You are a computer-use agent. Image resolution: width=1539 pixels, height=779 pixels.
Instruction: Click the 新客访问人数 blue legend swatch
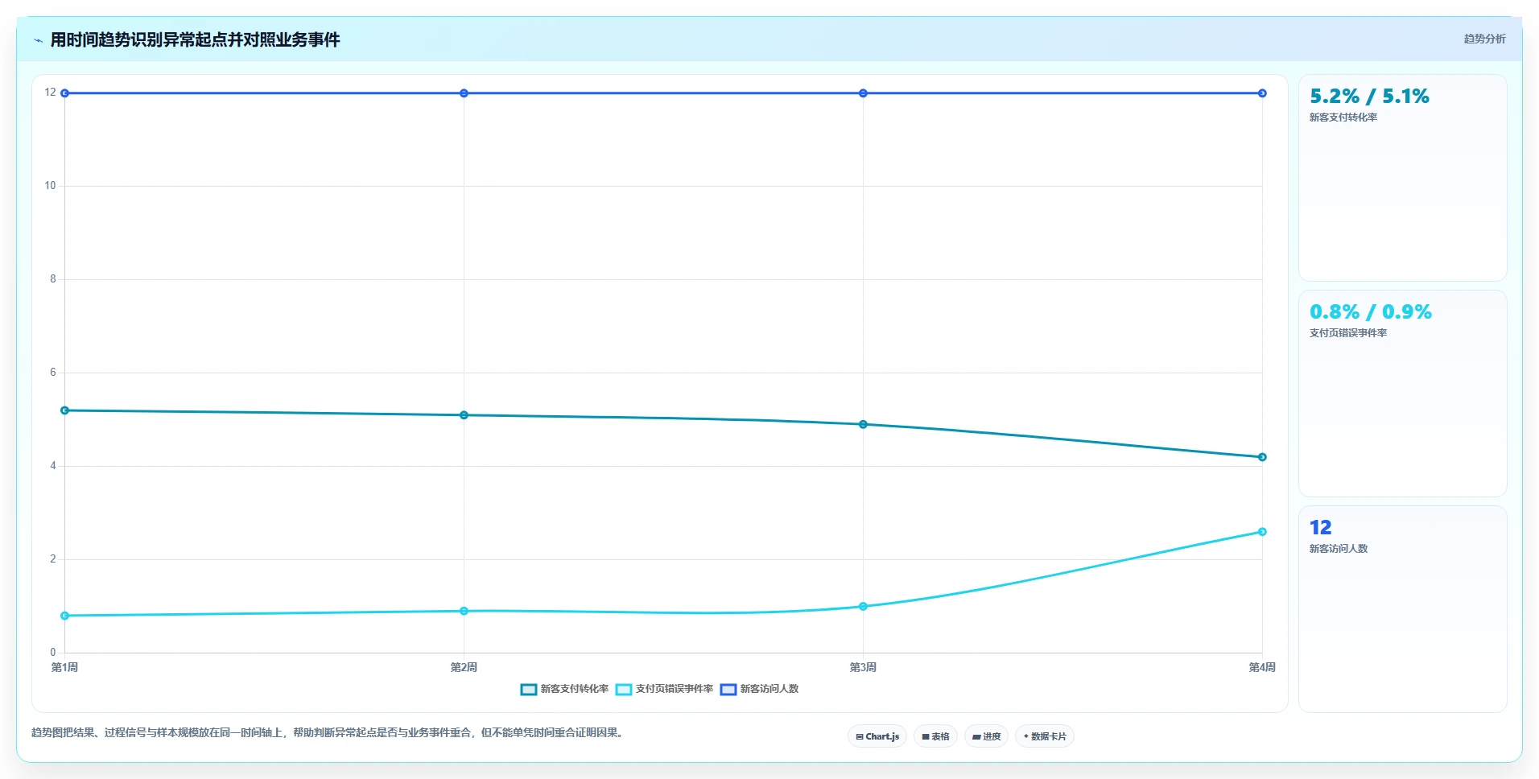pyautogui.click(x=728, y=690)
